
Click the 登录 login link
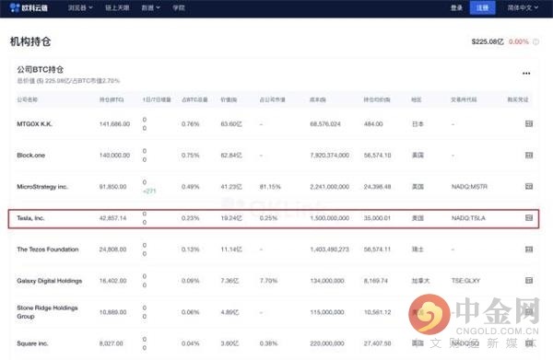click(x=456, y=7)
